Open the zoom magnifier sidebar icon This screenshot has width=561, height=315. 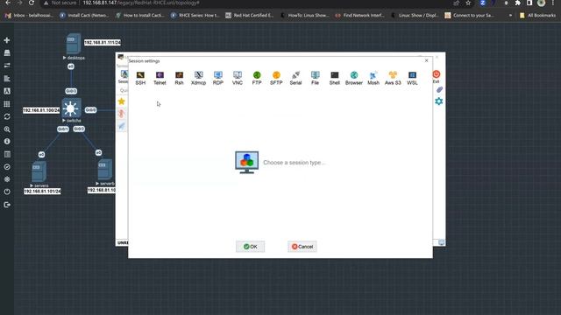[7, 129]
